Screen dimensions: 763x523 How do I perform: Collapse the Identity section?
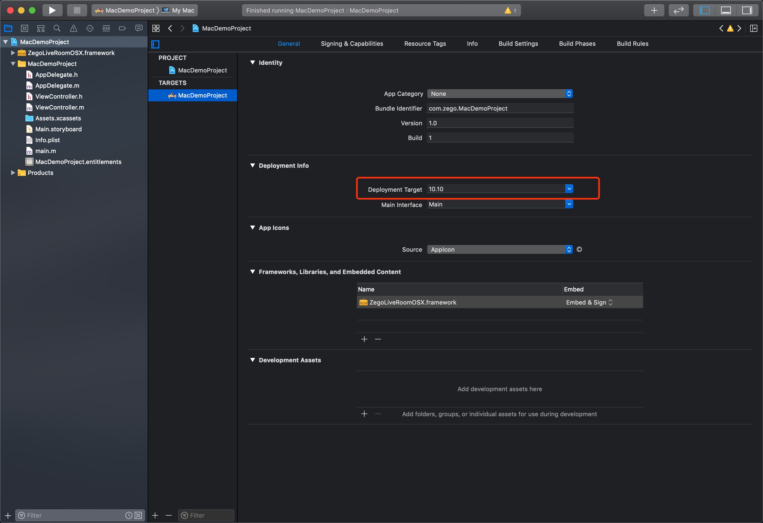click(253, 62)
